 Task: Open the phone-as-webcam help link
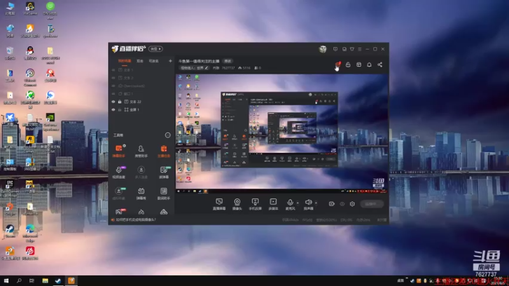[x=136, y=219]
